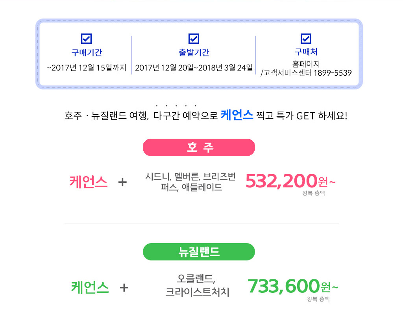Click the departure period date range text

click(x=194, y=68)
